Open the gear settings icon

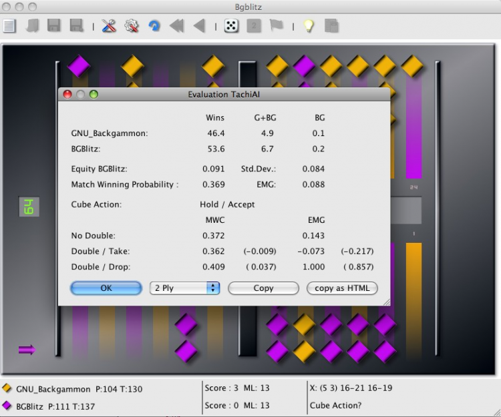click(x=132, y=26)
